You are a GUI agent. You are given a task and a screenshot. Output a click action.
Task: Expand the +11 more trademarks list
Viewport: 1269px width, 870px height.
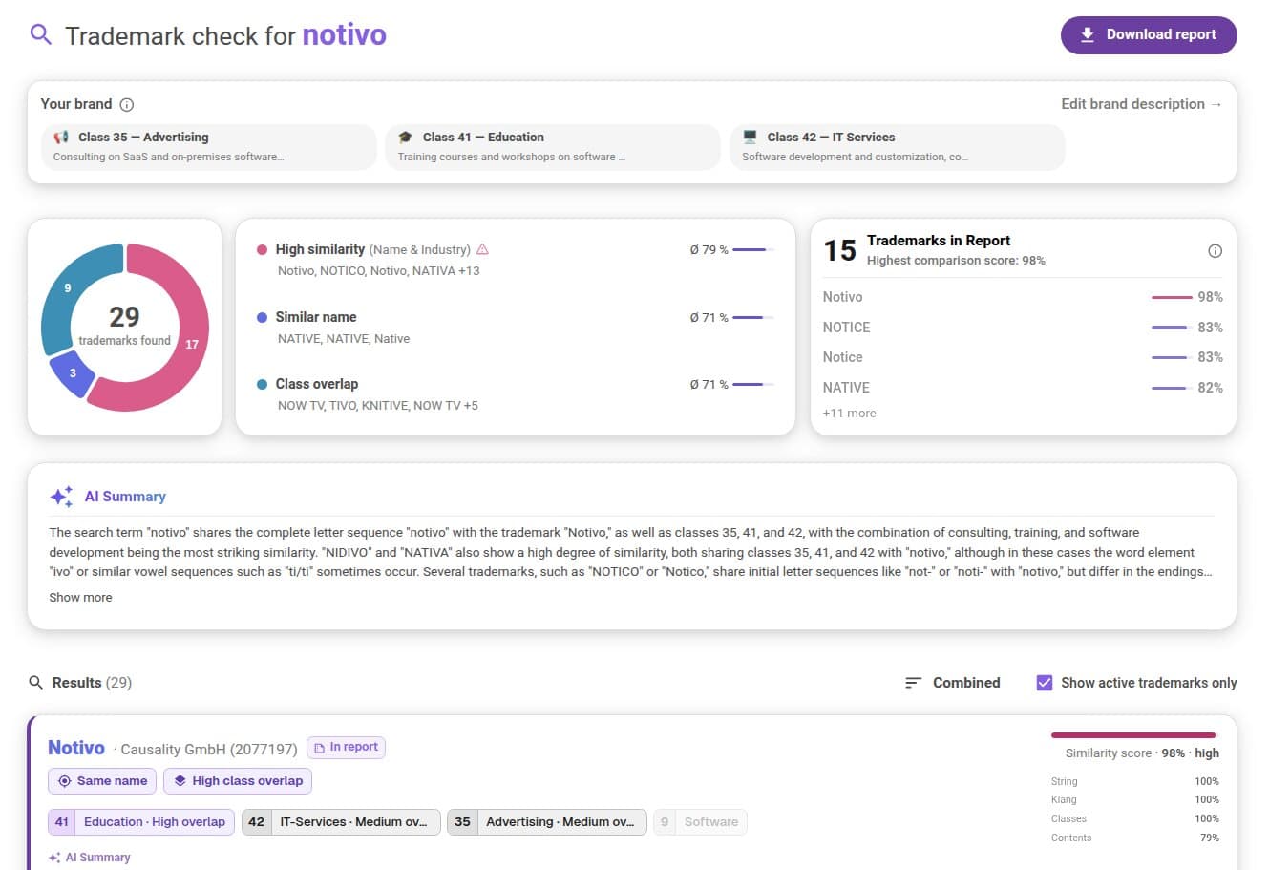[x=849, y=414]
